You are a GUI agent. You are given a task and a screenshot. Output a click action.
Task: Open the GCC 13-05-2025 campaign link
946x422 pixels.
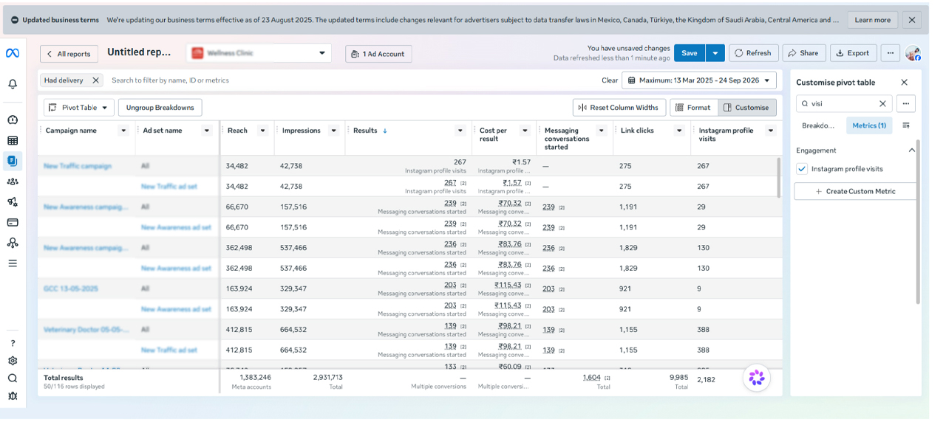(x=71, y=288)
